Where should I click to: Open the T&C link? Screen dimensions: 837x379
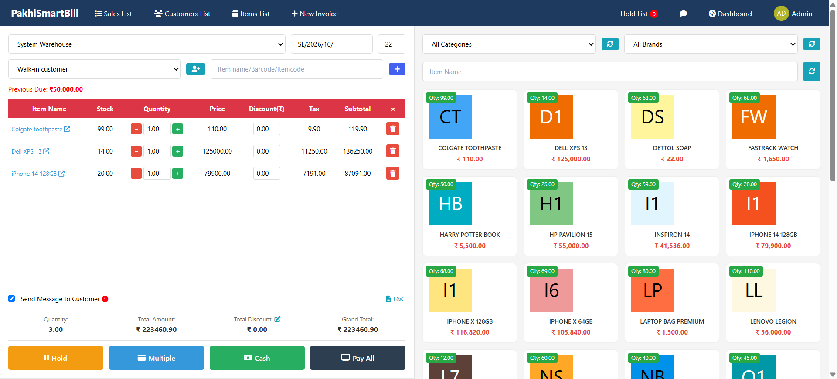pos(395,299)
